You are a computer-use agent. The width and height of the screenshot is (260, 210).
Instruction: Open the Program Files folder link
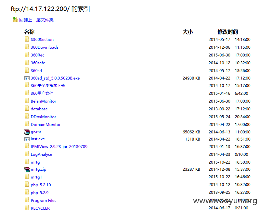pyautogui.click(x=44, y=200)
